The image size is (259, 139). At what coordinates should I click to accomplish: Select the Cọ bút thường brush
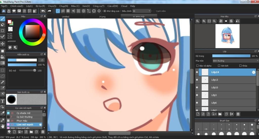(x=25, y=117)
